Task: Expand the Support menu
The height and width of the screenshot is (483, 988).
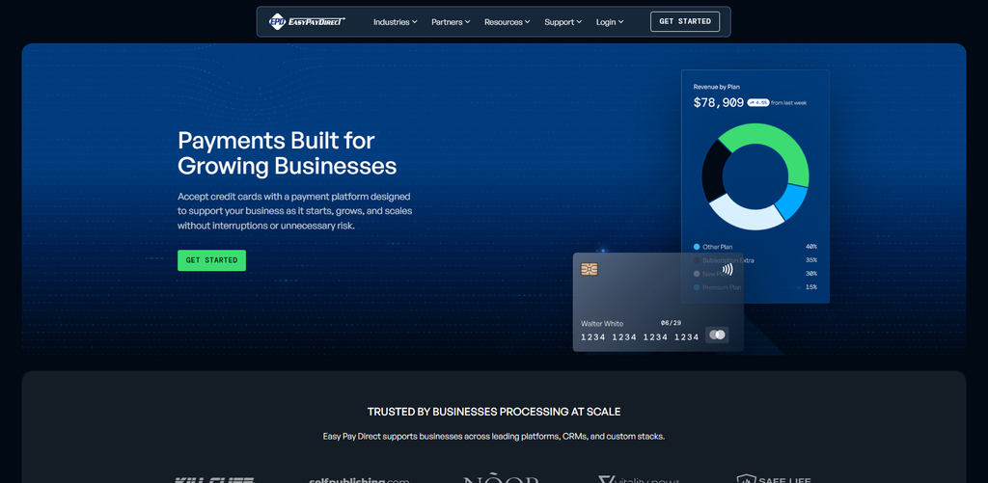Action: coord(563,22)
